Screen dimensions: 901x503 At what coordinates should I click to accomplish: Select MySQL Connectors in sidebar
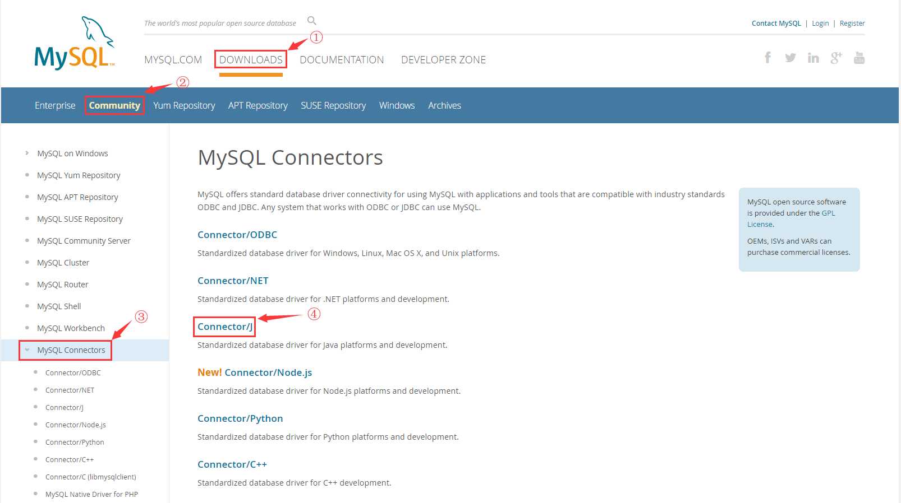[71, 350]
